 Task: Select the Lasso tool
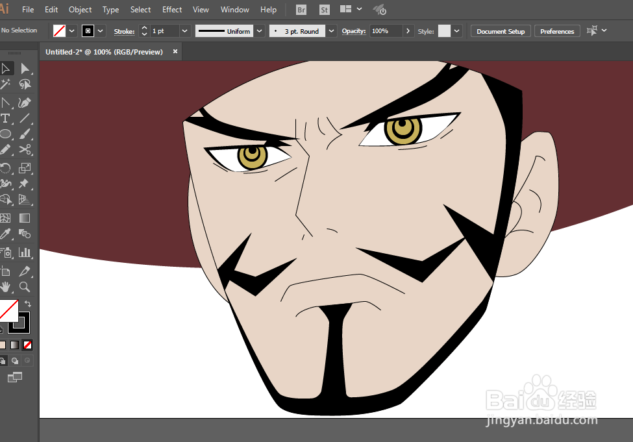[25, 84]
